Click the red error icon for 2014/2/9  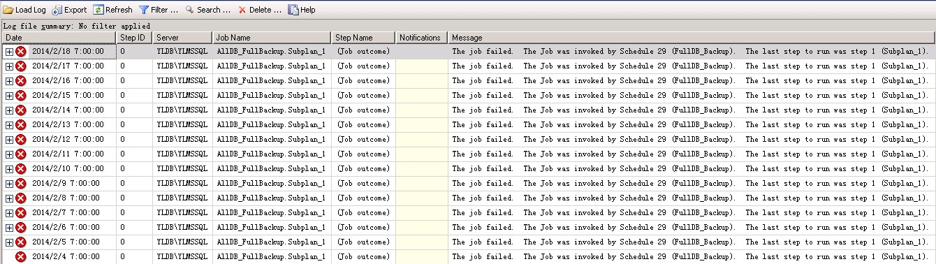point(21,184)
